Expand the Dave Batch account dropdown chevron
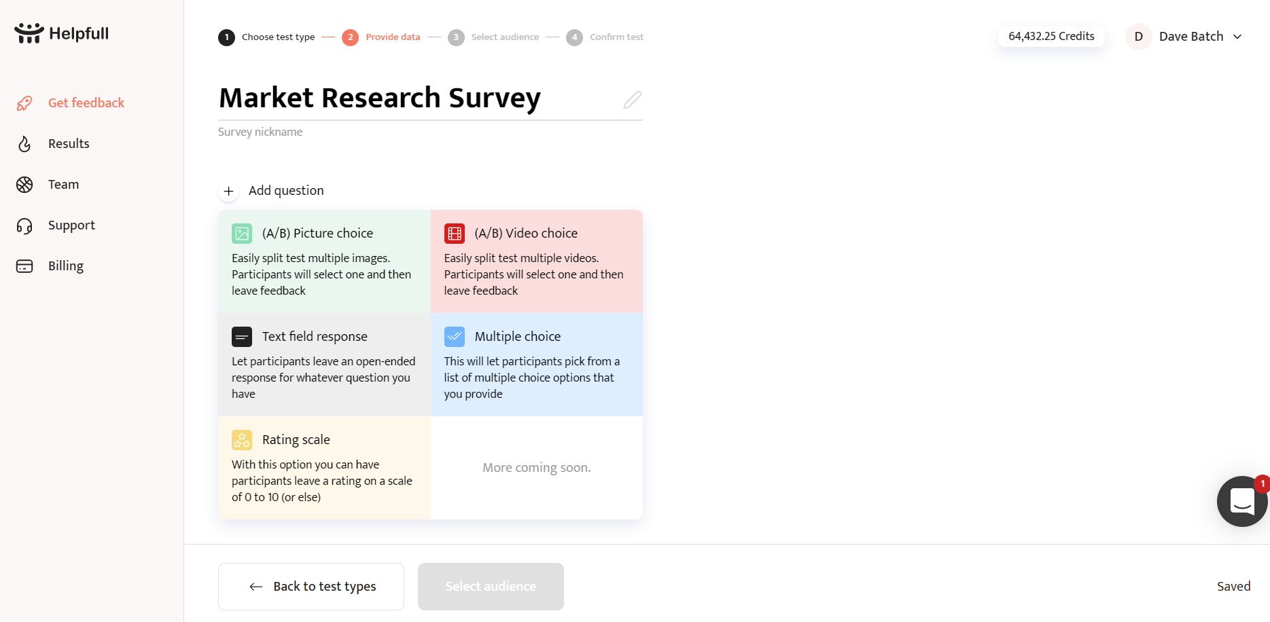Image resolution: width=1270 pixels, height=622 pixels. (1237, 37)
